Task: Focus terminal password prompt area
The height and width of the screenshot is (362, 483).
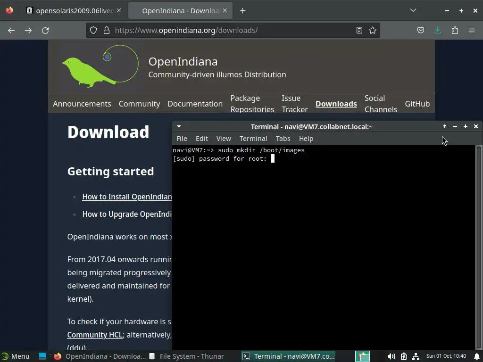Action: [x=273, y=158]
